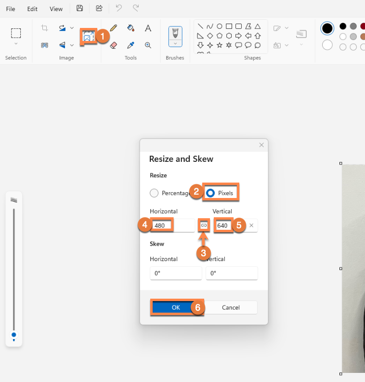Pick the black color swatch
The width and height of the screenshot is (365, 382).
343,26
